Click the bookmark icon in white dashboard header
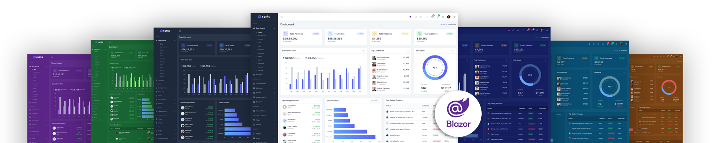 [x=443, y=17]
